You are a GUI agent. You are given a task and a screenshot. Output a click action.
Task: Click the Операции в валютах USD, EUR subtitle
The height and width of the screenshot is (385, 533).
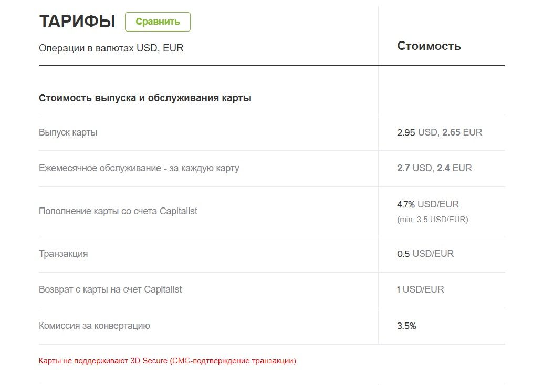point(111,48)
